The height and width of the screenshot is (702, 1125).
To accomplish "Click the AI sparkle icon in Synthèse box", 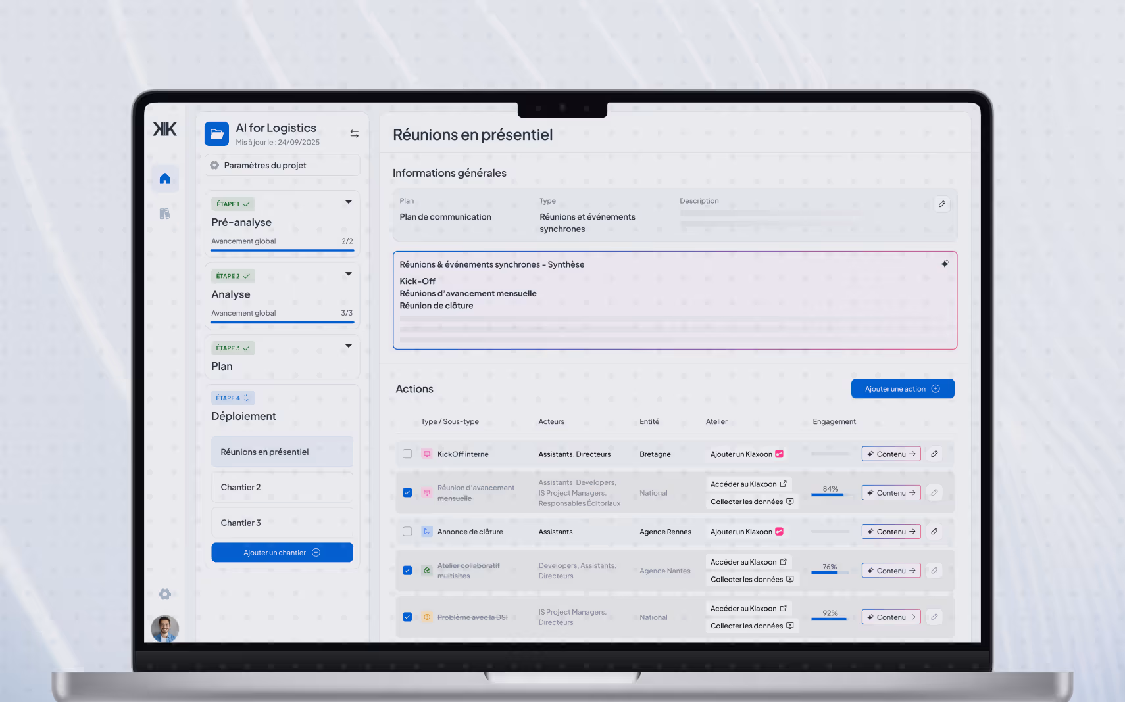I will click(x=945, y=264).
